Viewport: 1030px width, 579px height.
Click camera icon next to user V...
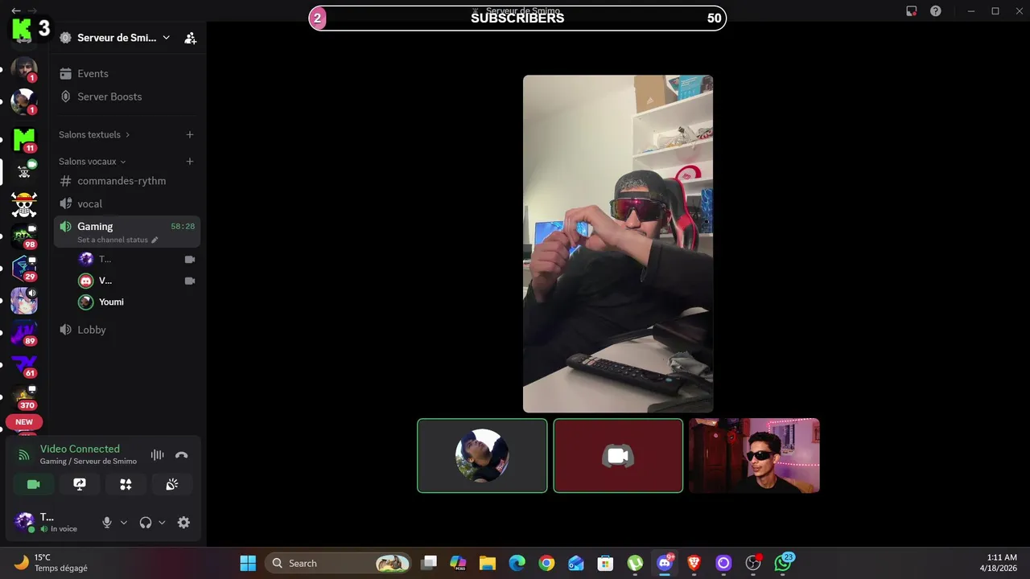pos(190,281)
